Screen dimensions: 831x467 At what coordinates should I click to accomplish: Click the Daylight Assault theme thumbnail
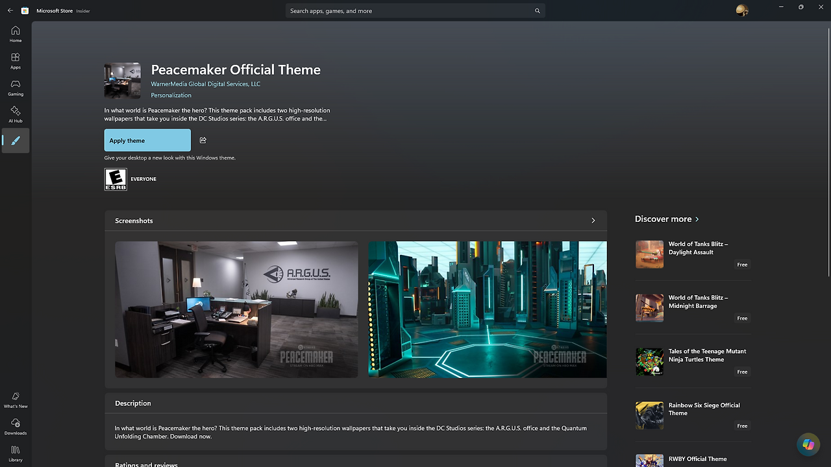click(x=649, y=254)
